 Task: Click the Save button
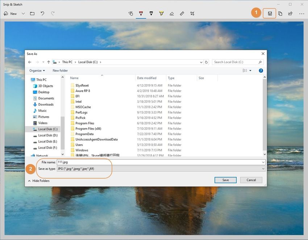coord(225,180)
